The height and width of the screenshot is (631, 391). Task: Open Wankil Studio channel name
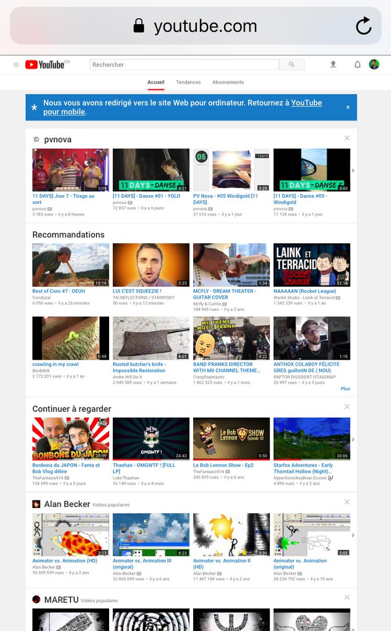(x=304, y=297)
